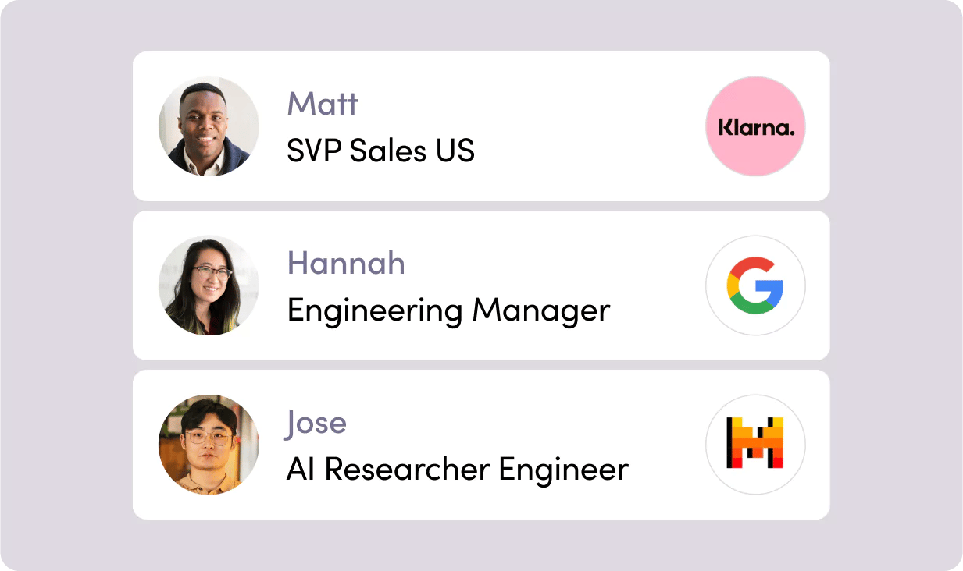The width and height of the screenshot is (963, 571).
Task: Click the name Jose
Action: 316,423
